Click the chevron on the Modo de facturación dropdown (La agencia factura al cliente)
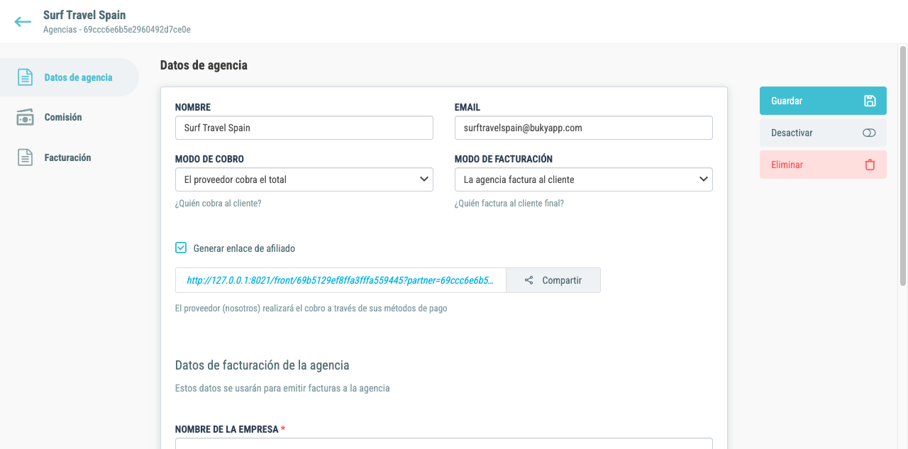The height and width of the screenshot is (449, 908). pos(704,179)
